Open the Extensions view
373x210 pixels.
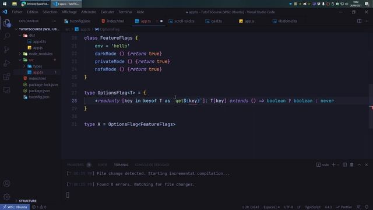pyautogui.click(x=7, y=76)
